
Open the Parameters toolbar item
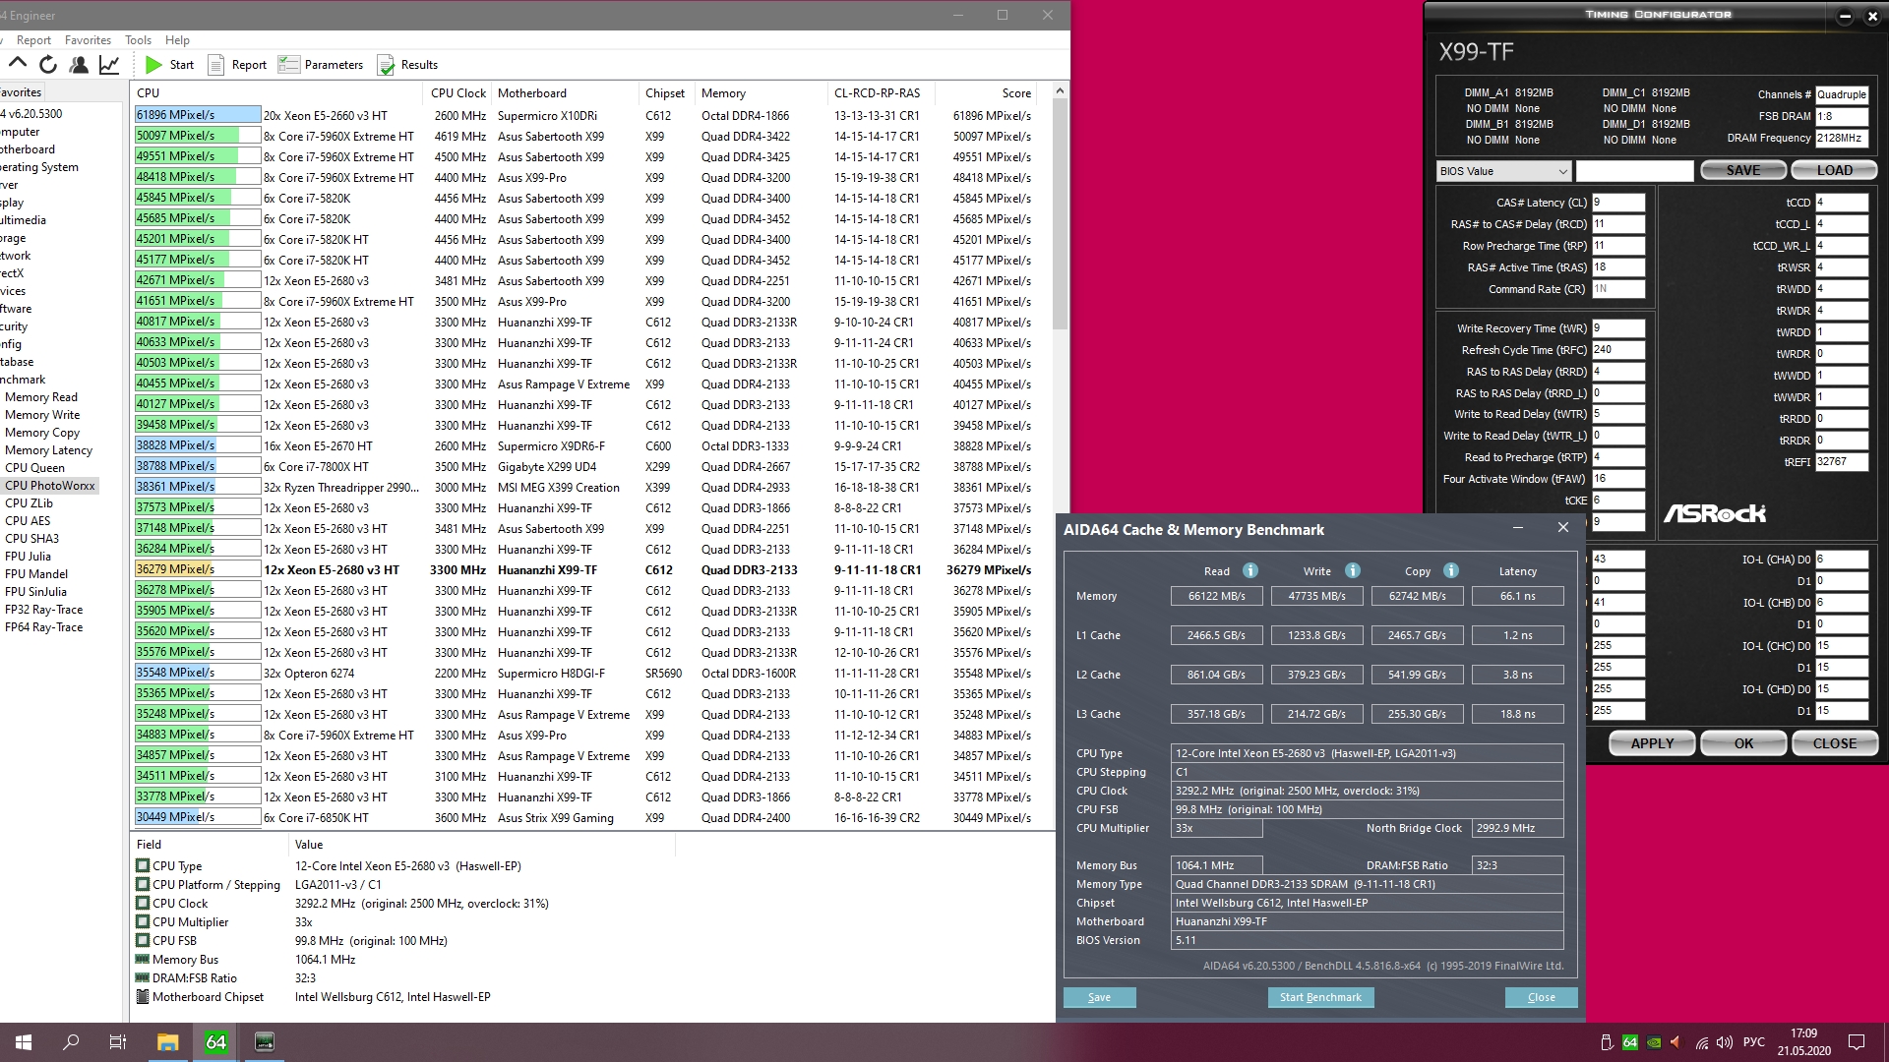point(321,65)
